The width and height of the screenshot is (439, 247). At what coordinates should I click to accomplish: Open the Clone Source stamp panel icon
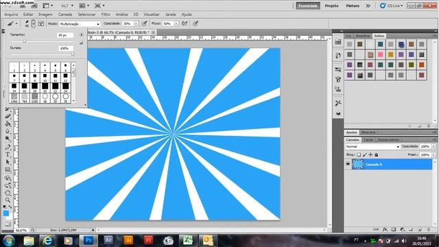click(x=338, y=89)
